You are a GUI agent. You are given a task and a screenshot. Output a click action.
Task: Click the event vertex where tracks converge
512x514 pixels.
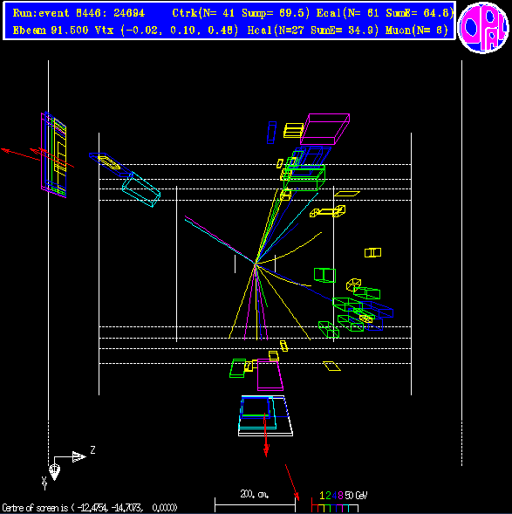(x=256, y=264)
